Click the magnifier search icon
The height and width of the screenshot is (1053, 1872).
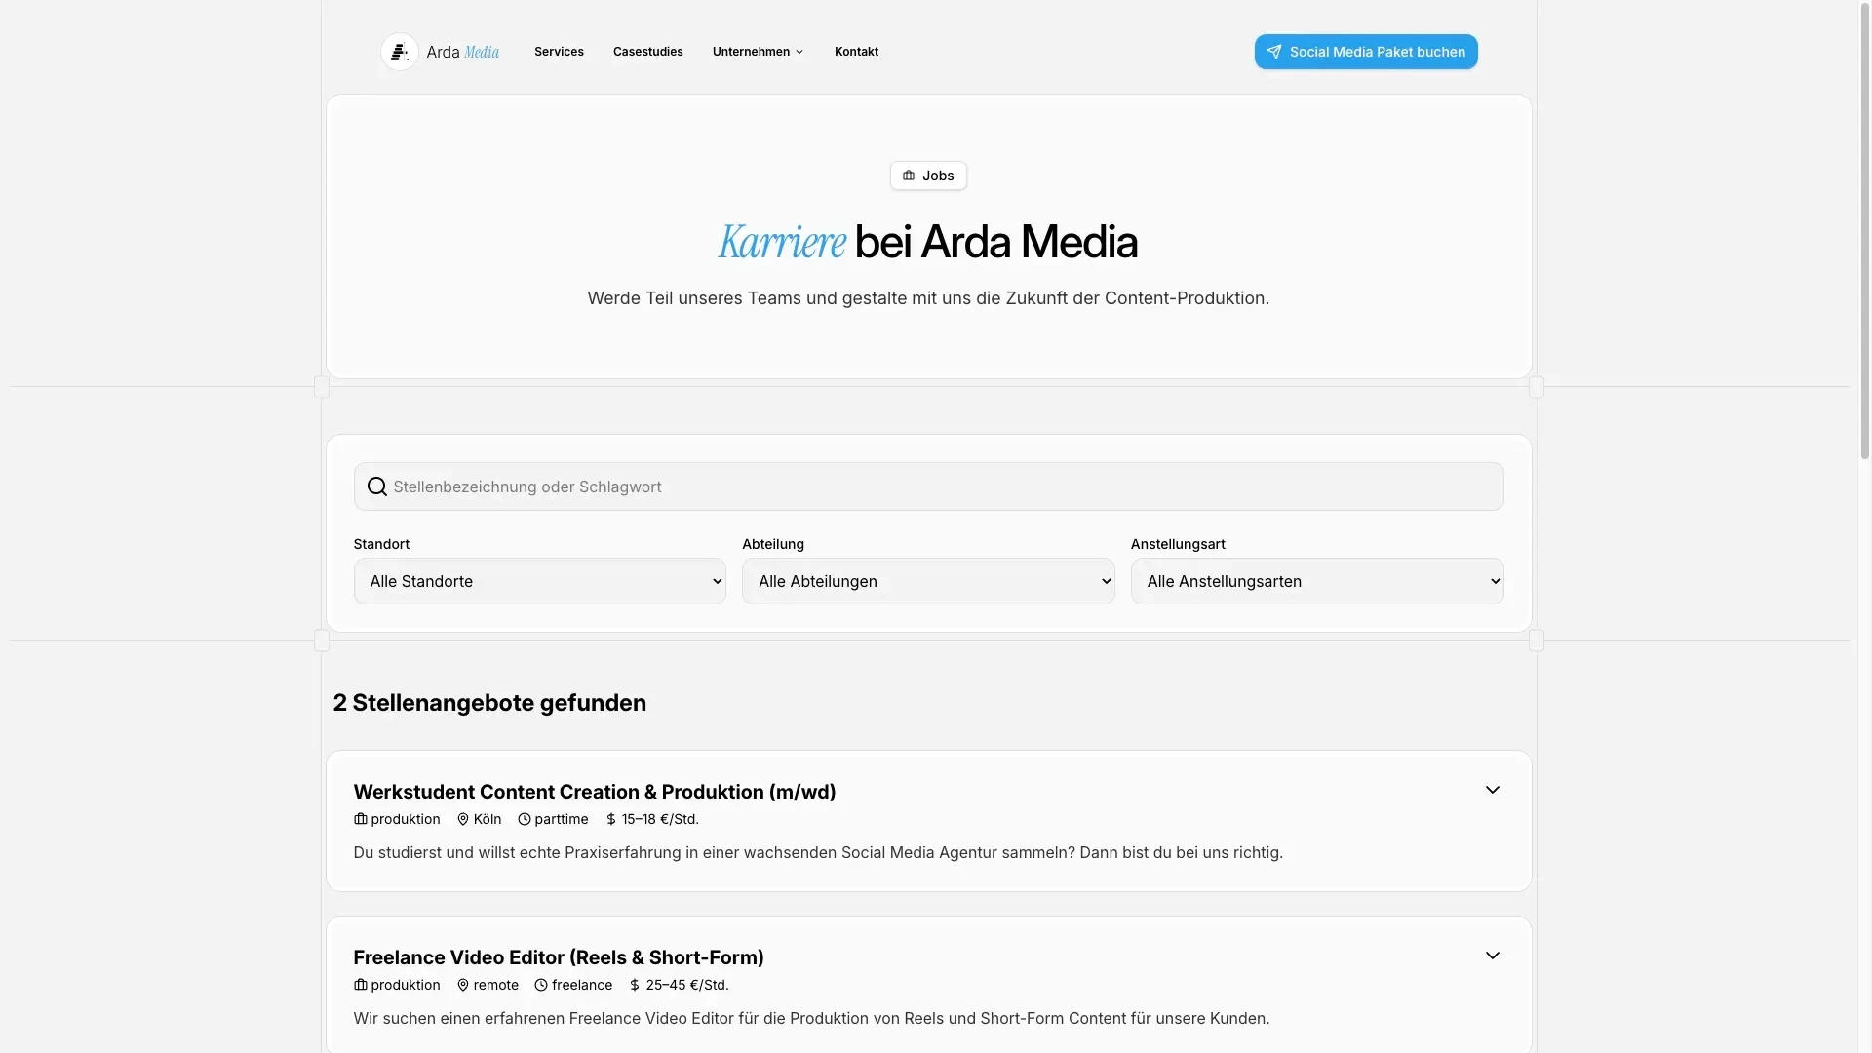(377, 487)
